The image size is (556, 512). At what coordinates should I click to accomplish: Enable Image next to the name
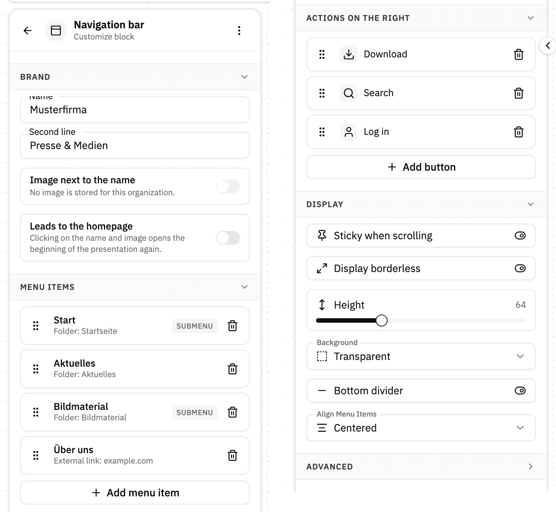(x=228, y=186)
